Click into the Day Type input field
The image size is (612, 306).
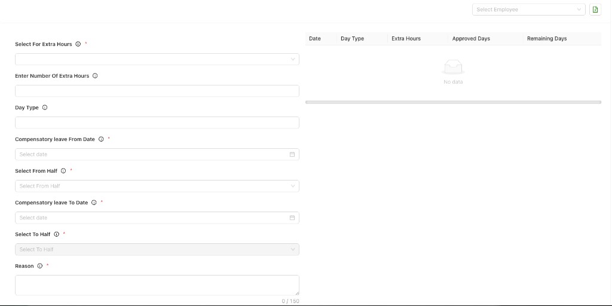pyautogui.click(x=157, y=123)
